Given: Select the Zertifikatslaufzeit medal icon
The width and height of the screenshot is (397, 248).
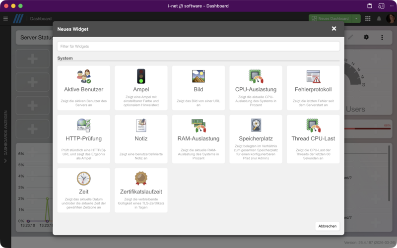Looking at the screenshot, I should pyautogui.click(x=141, y=179).
